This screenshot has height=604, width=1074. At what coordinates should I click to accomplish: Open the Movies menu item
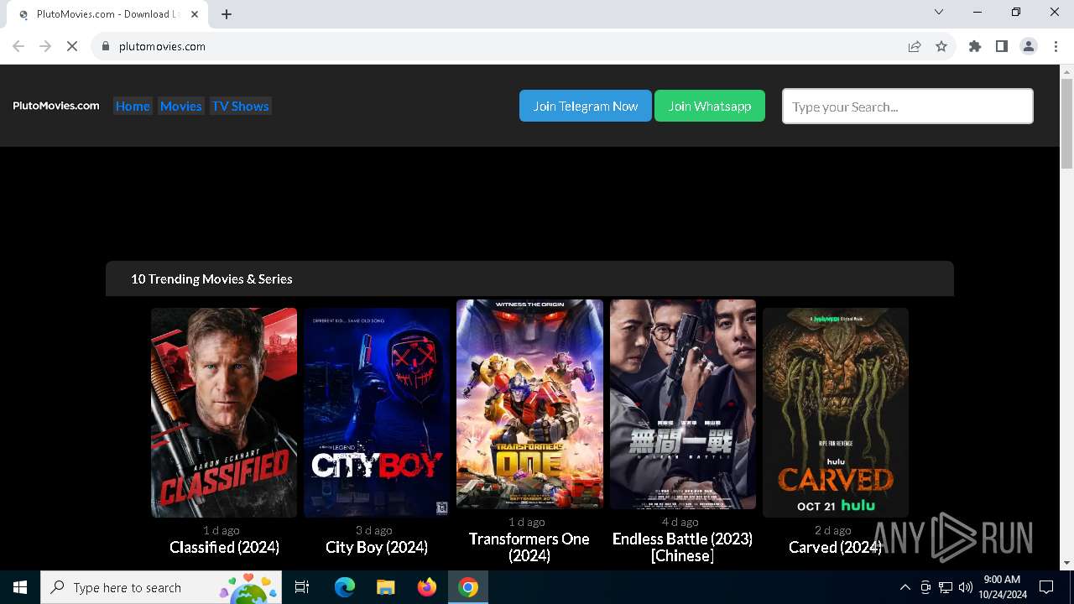pyautogui.click(x=180, y=106)
